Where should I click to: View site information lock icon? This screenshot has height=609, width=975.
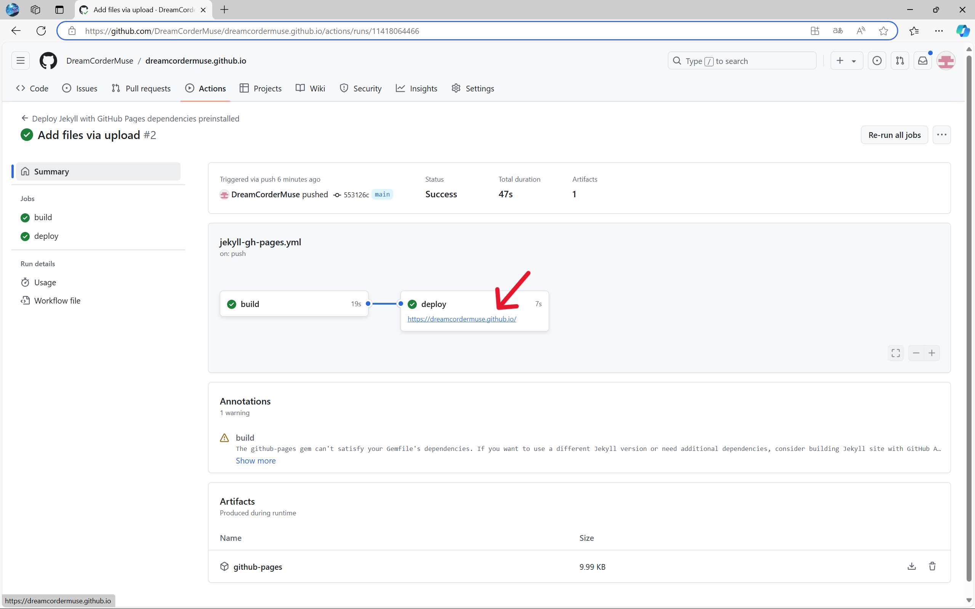(x=72, y=31)
